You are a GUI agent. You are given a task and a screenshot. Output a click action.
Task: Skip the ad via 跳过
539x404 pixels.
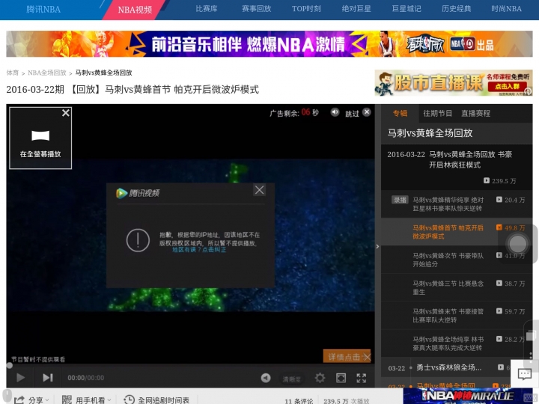(x=352, y=114)
